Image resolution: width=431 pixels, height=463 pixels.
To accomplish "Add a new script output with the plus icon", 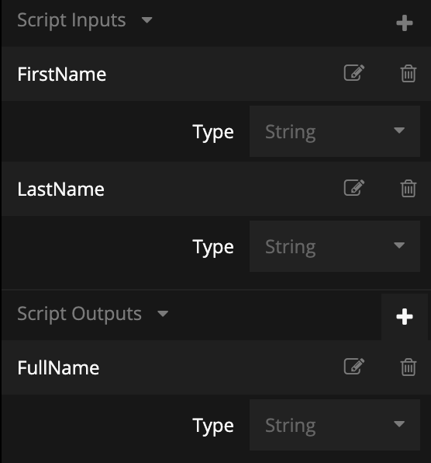I will (404, 317).
